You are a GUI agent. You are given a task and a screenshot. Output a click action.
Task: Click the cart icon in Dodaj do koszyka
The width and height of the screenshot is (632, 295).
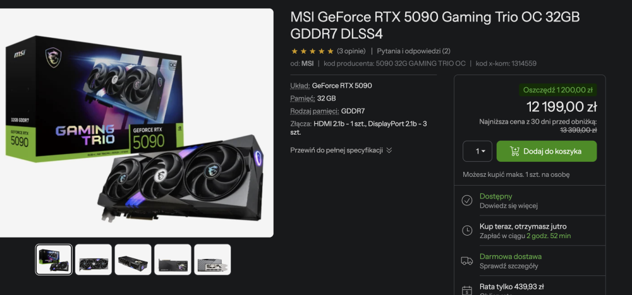tap(514, 151)
